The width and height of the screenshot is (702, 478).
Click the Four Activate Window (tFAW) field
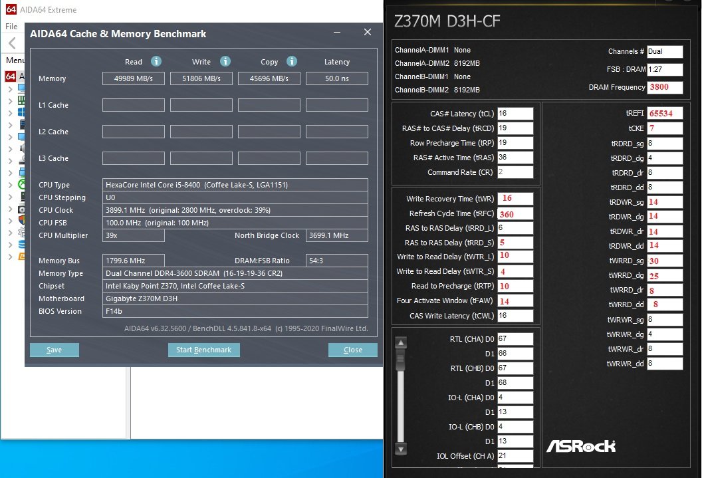point(515,300)
